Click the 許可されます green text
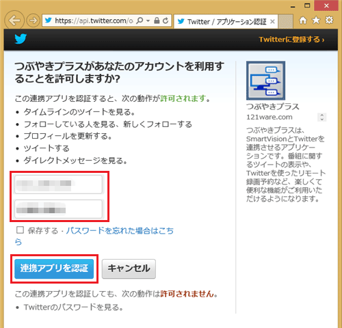The height and width of the screenshot is (328, 342). 183,98
